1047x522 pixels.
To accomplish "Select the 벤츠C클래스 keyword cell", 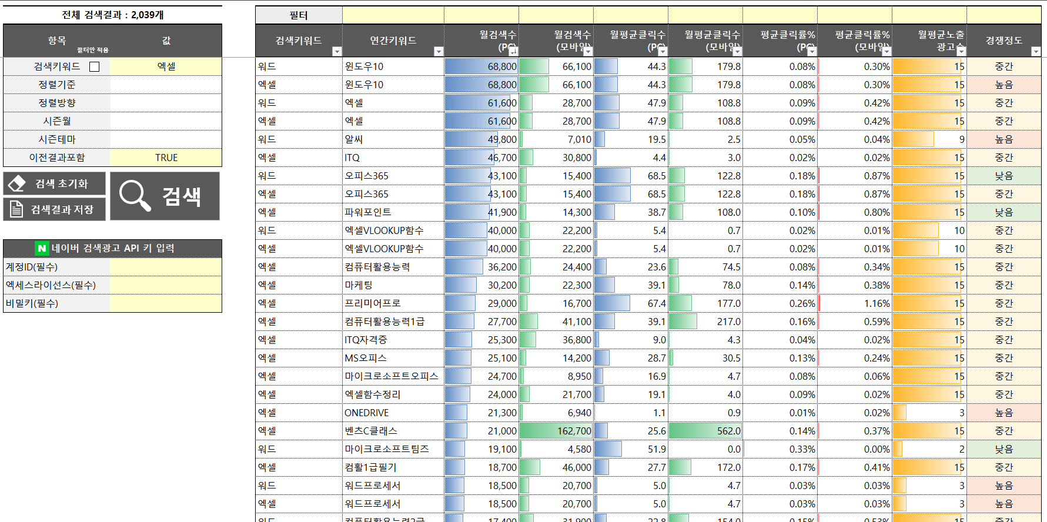I will coord(393,431).
